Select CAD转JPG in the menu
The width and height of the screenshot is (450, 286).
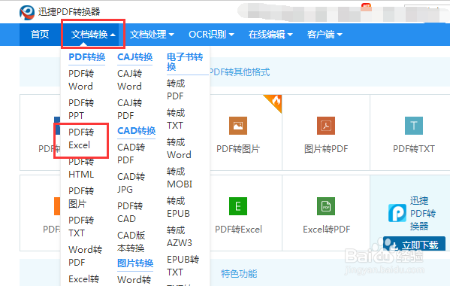pos(131,183)
